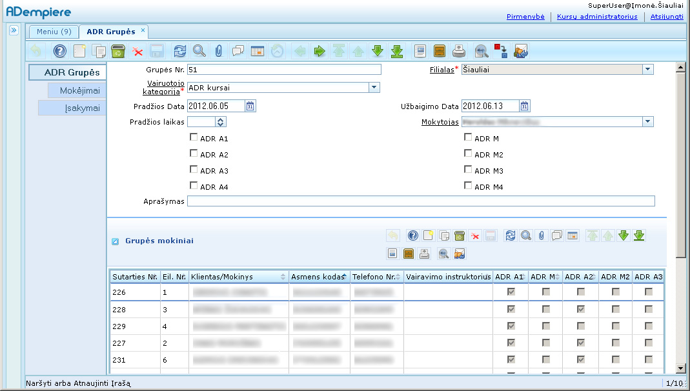The height and width of the screenshot is (391, 690).
Task: Open attachments paperclip in main toolbar
Action: [x=219, y=51]
